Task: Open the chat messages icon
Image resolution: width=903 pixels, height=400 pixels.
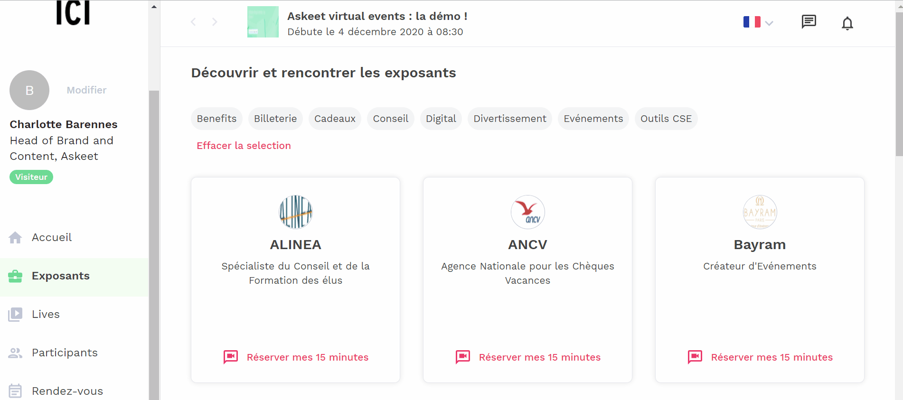Action: point(809,22)
